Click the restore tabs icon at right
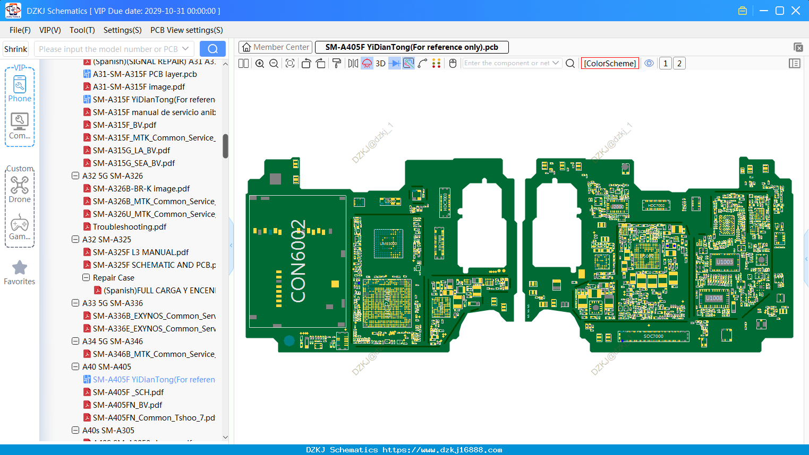This screenshot has height=455, width=809. (798, 47)
